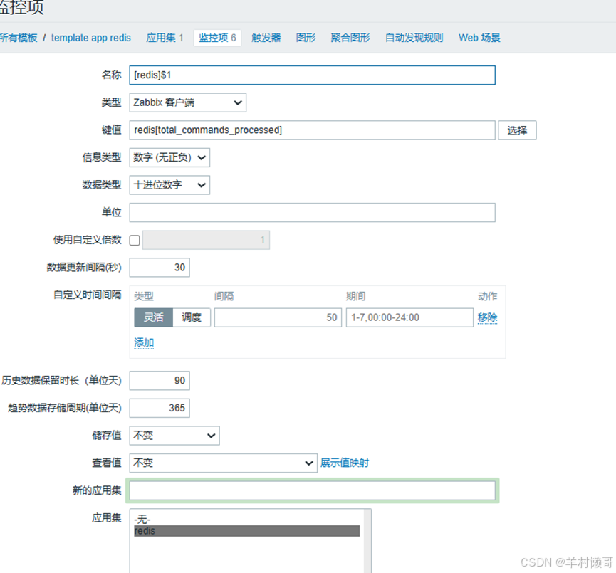Click the 新的应用集 input field
Screen dimensions: 616x573
coord(313,490)
